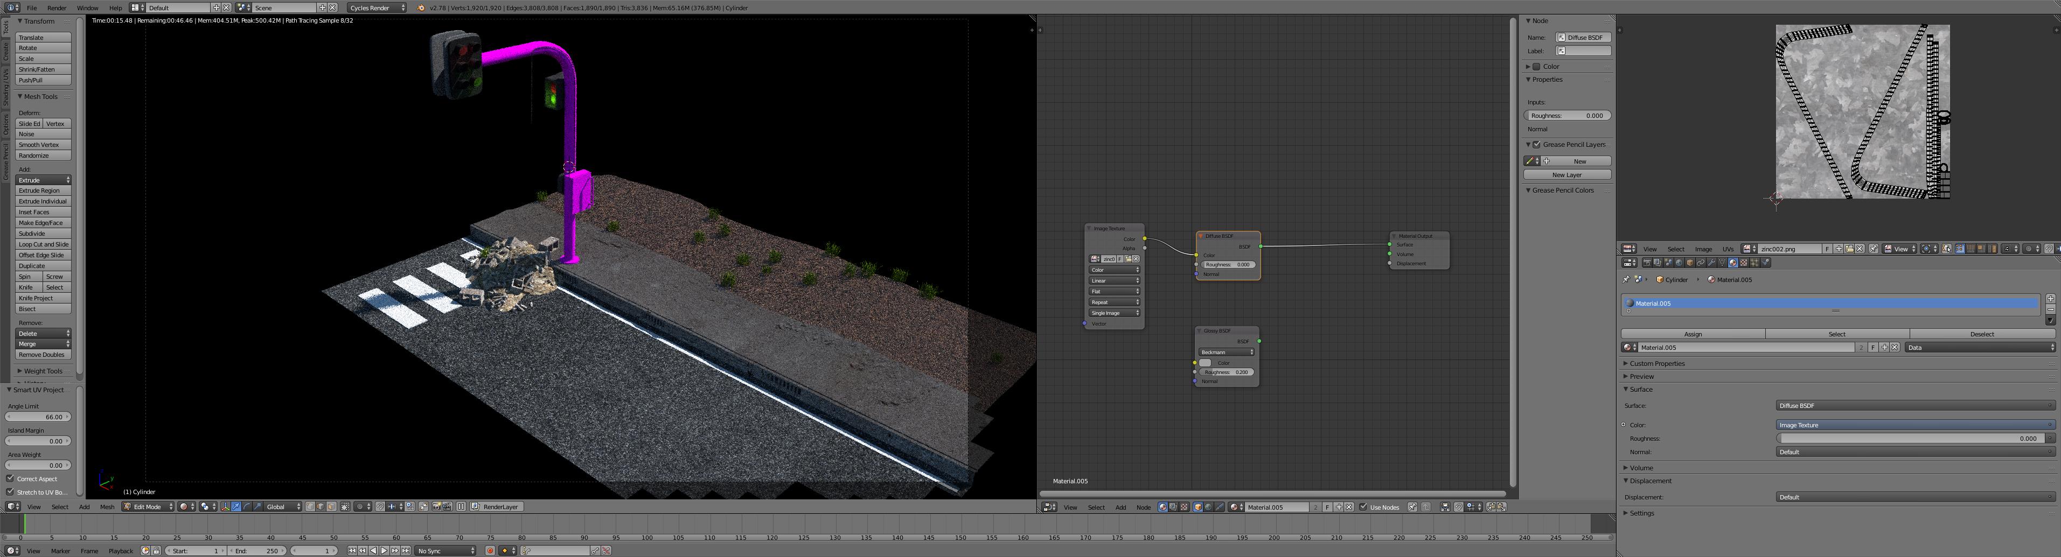
Task: Click the Remove Doubles button
Action: click(x=44, y=355)
